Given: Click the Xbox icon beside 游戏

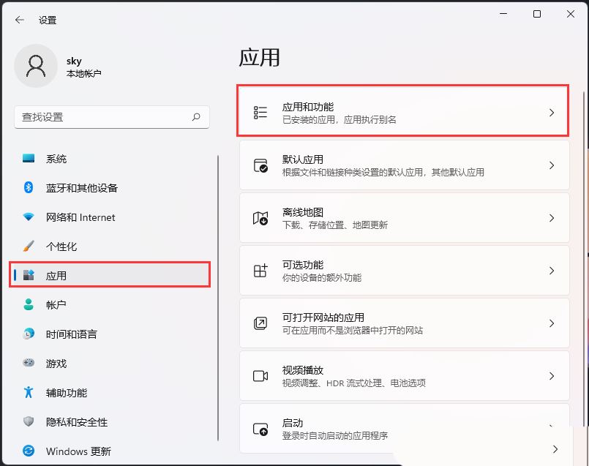Looking at the screenshot, I should pos(29,364).
